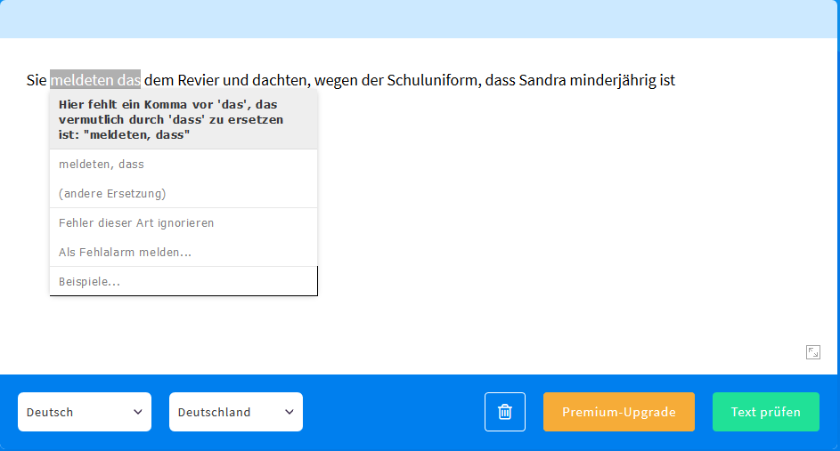The width and height of the screenshot is (840, 451).
Task: Choose '(andere Ersetzung)' in the popup
Action: tap(112, 194)
